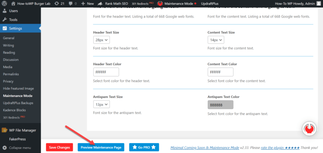323x153 pixels.
Task: Select Maintenance Mode submenu item
Action: (18, 96)
